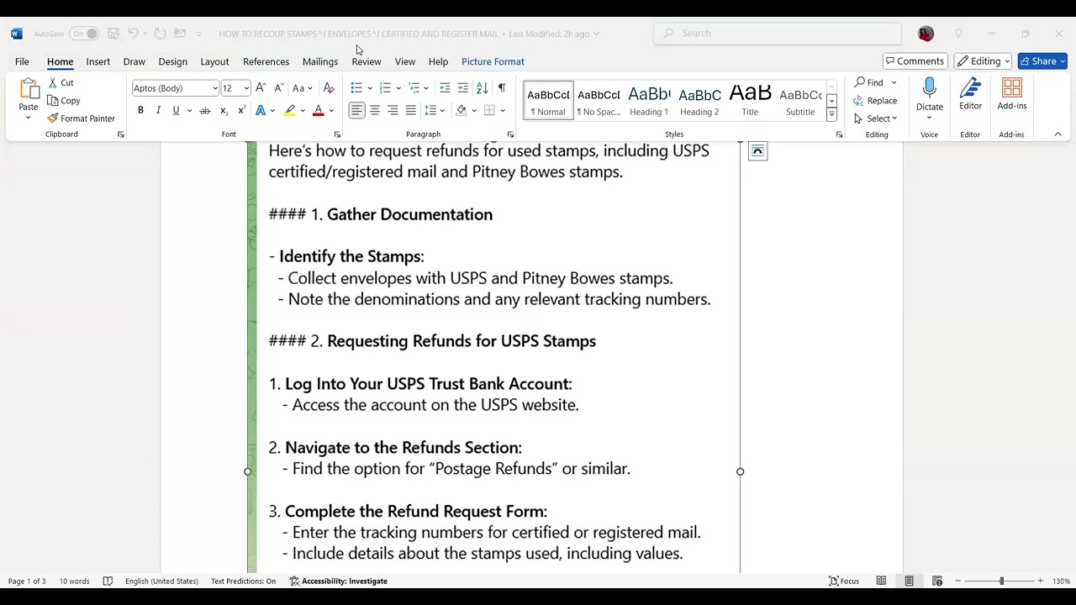Apply strikethrough formatting
1076x605 pixels.
(204, 110)
